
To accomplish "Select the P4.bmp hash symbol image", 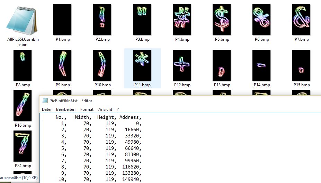I will click(182, 20).
